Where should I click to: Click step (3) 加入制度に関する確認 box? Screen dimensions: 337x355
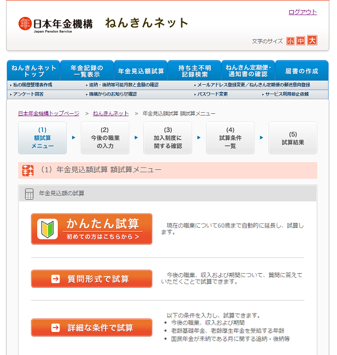point(167,137)
